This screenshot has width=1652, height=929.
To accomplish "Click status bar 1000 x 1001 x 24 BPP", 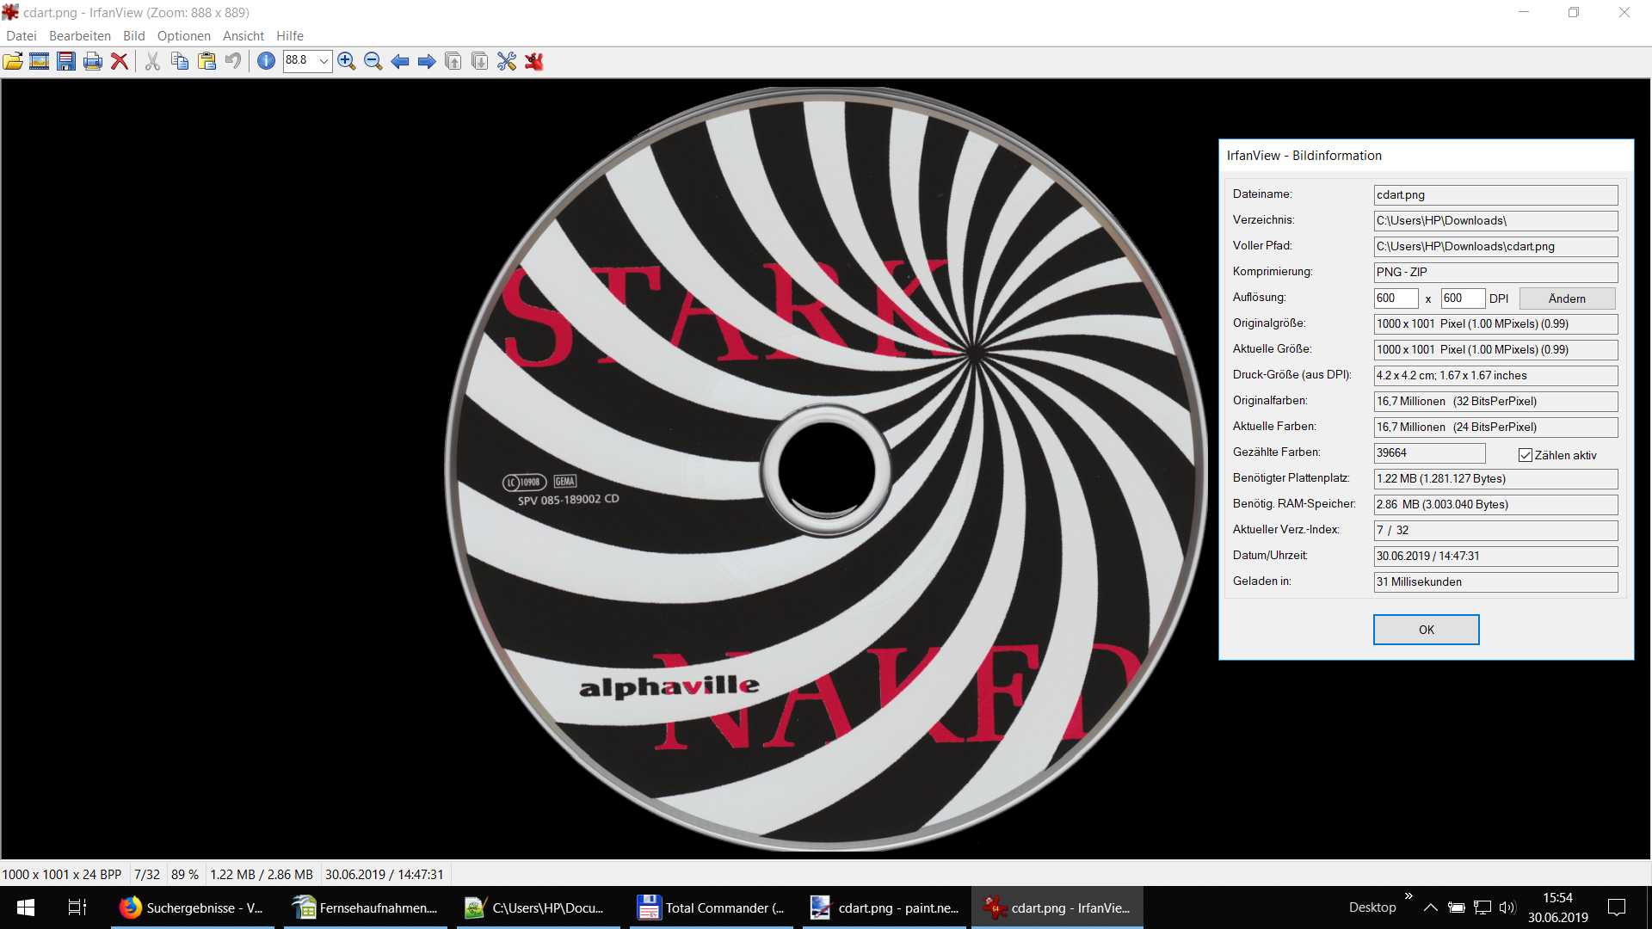I will pyautogui.click(x=62, y=874).
